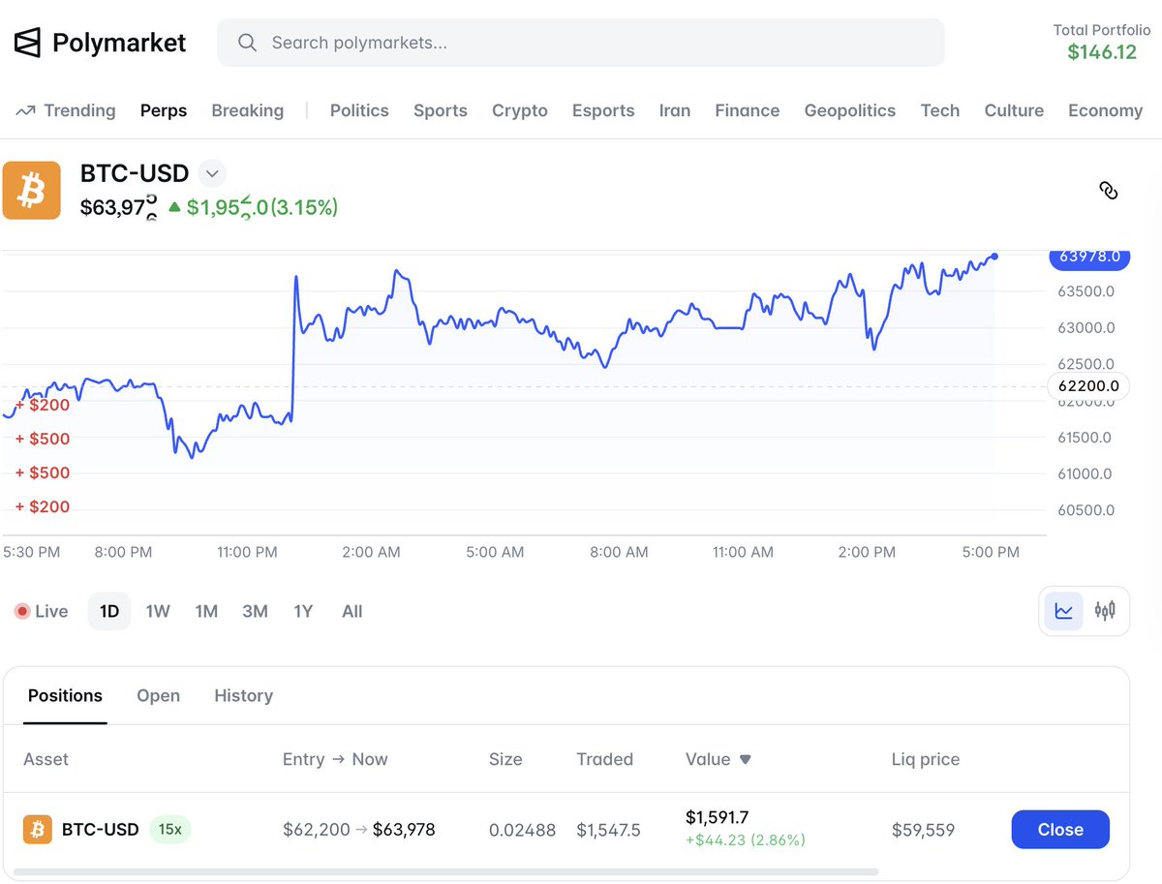Click the Liq price column header

[x=926, y=759]
